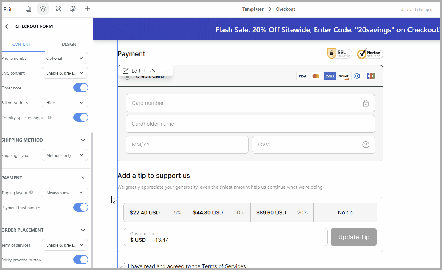Move the block up with arrow icon
Viewport: 442px width, 270px height.
click(152, 71)
